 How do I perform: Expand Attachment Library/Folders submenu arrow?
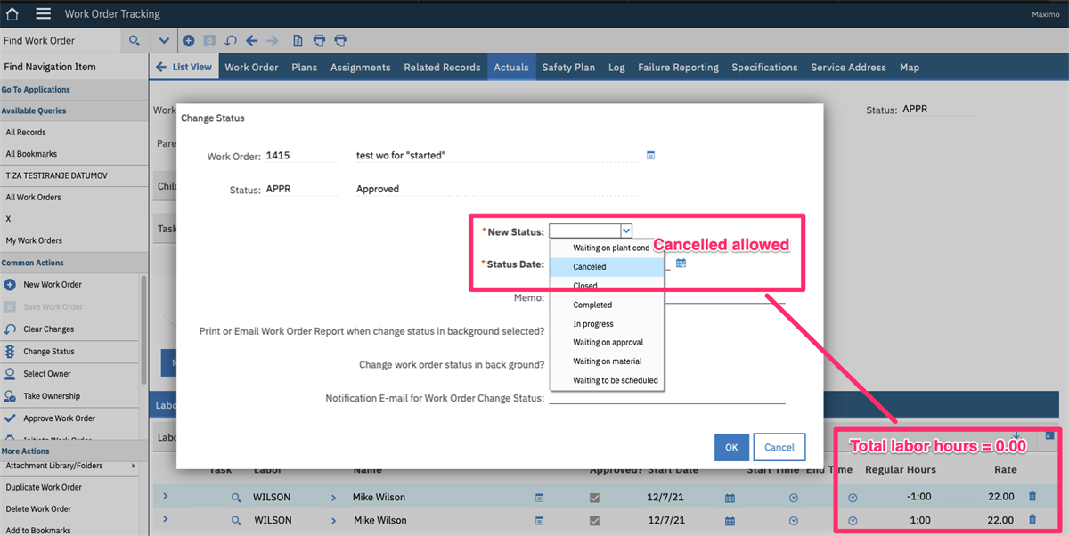(134, 466)
